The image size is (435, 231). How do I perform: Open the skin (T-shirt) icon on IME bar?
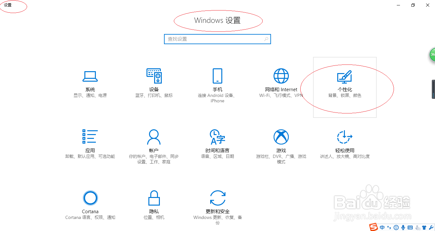point(424,228)
